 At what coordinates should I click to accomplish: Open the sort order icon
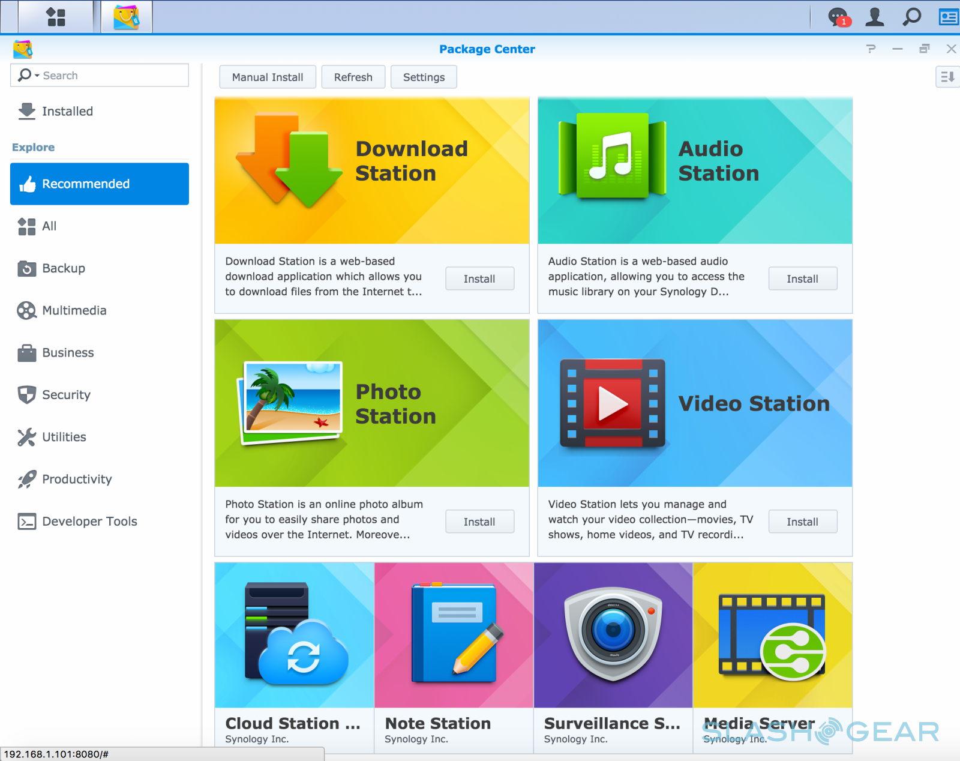click(x=947, y=77)
